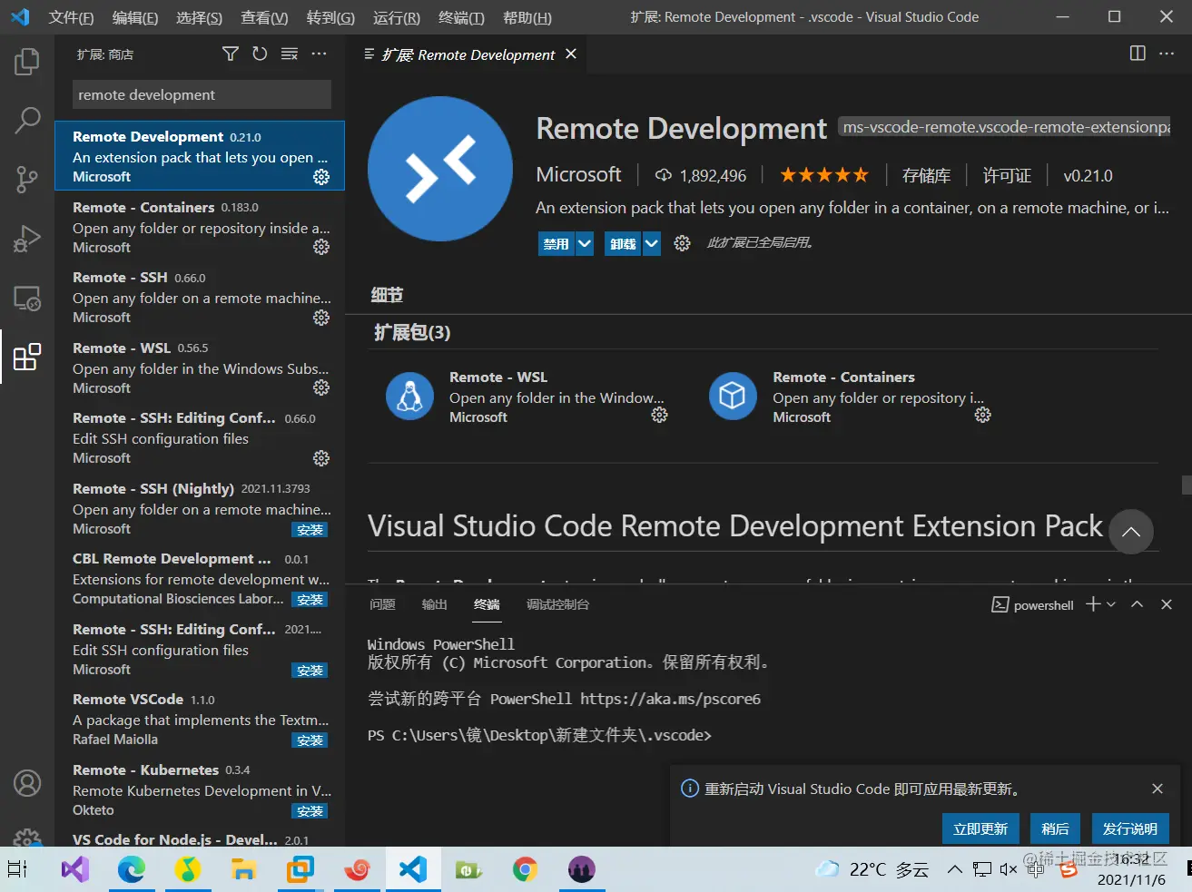Viewport: 1192px width, 892px height.
Task: Open editor more actions ellipsis
Action: 1167,54
